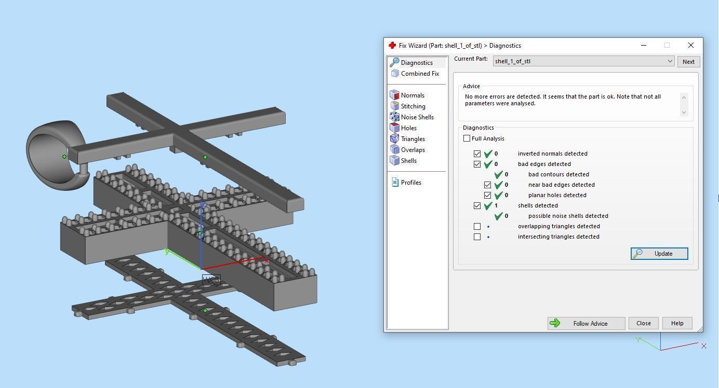The image size is (719, 388).
Task: Click the X axis label of orientation triad
Action: click(x=704, y=345)
